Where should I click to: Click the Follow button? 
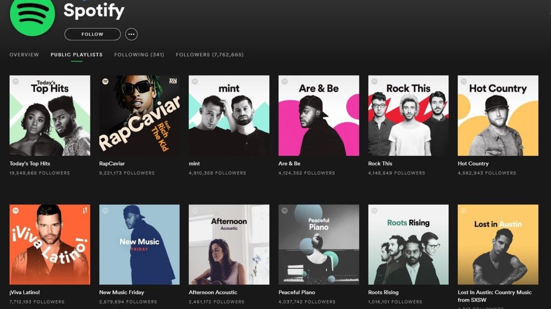point(92,34)
